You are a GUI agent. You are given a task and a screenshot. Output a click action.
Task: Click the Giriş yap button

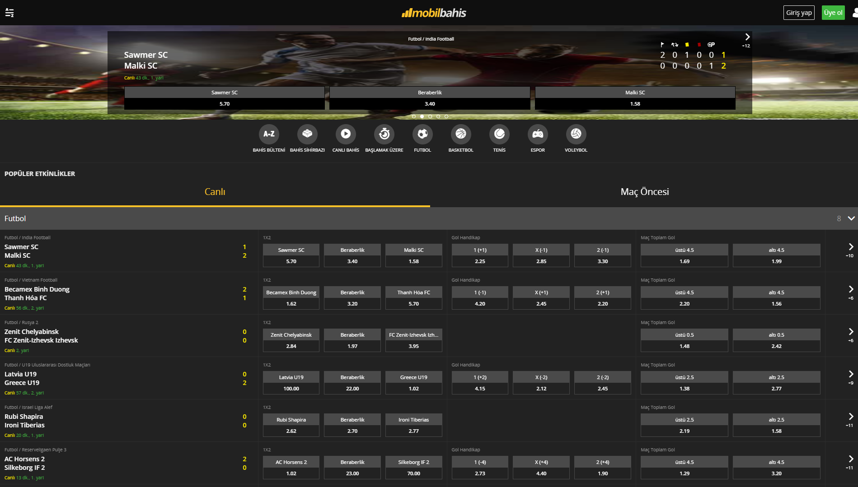click(x=799, y=13)
